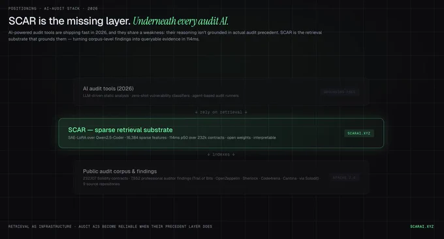Click the 'SCAR is the missing layer.' headline
Viewport: 444px width, 239px height.
pos(69,21)
